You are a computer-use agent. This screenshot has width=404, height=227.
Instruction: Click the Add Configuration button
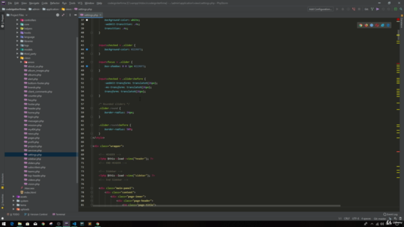320,9
